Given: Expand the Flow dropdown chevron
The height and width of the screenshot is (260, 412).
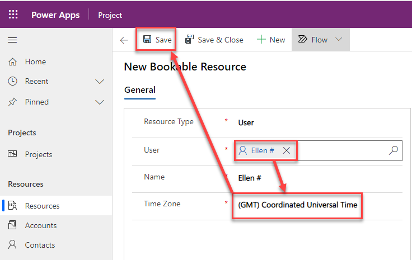Looking at the screenshot, I should pos(338,40).
